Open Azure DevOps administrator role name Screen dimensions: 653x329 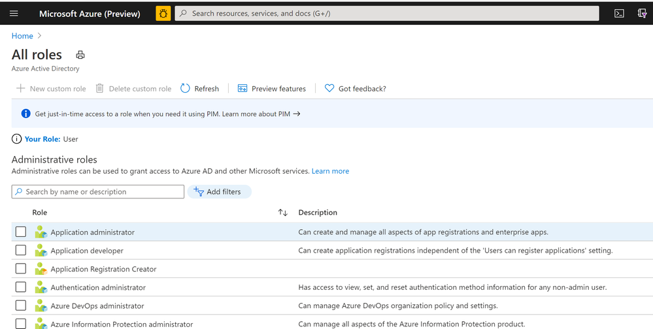coord(97,305)
